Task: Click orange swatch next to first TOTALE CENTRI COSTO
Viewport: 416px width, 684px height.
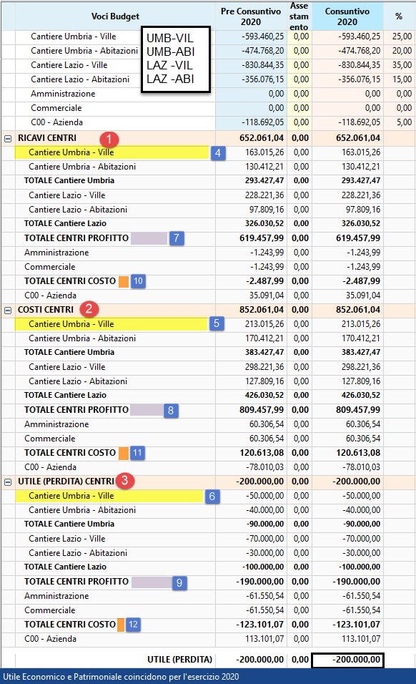Action: point(124,281)
